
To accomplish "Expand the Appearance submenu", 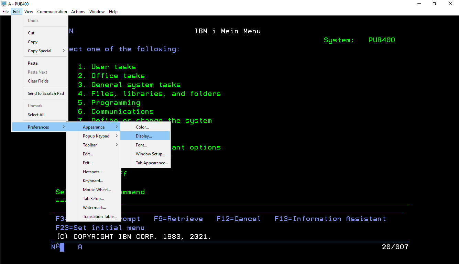I will click(x=94, y=127).
